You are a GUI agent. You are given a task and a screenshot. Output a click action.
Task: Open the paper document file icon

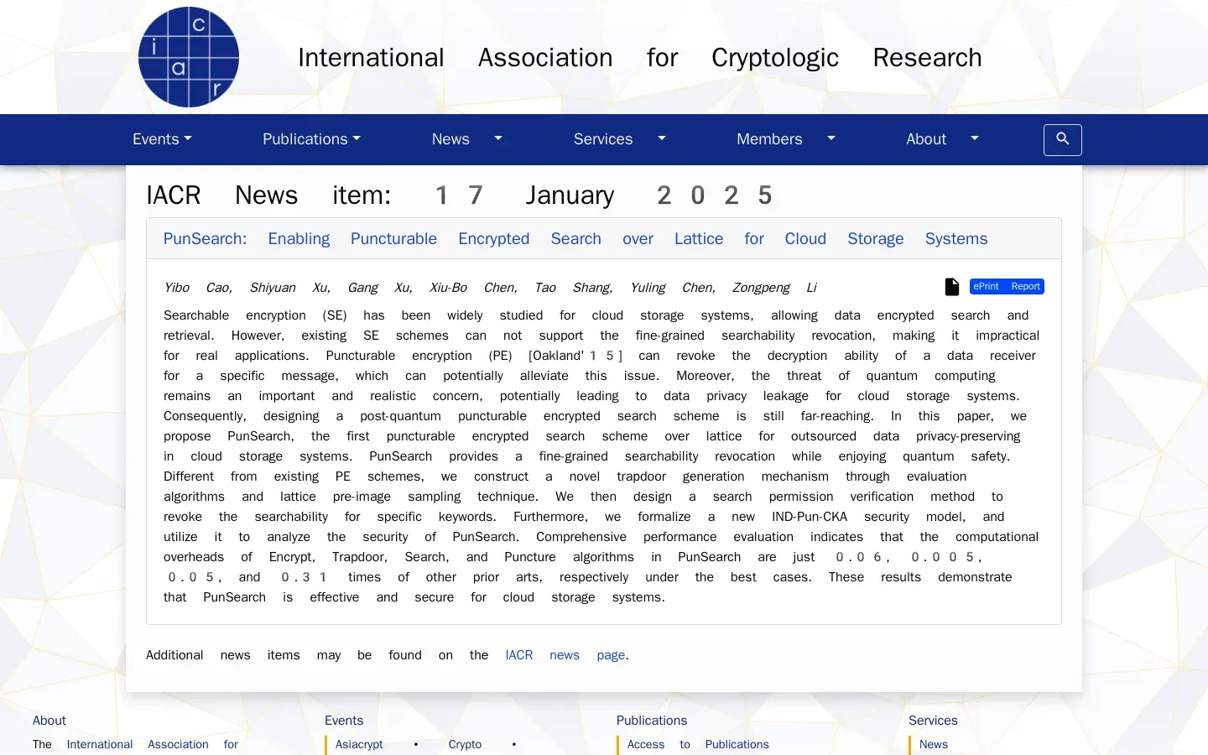(952, 287)
